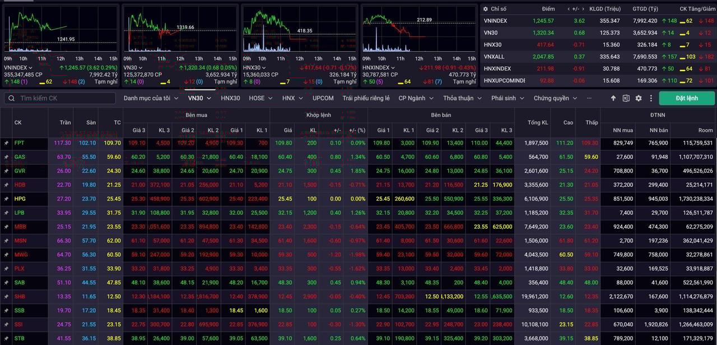Click the three-dot overflow menu icon

point(650,98)
